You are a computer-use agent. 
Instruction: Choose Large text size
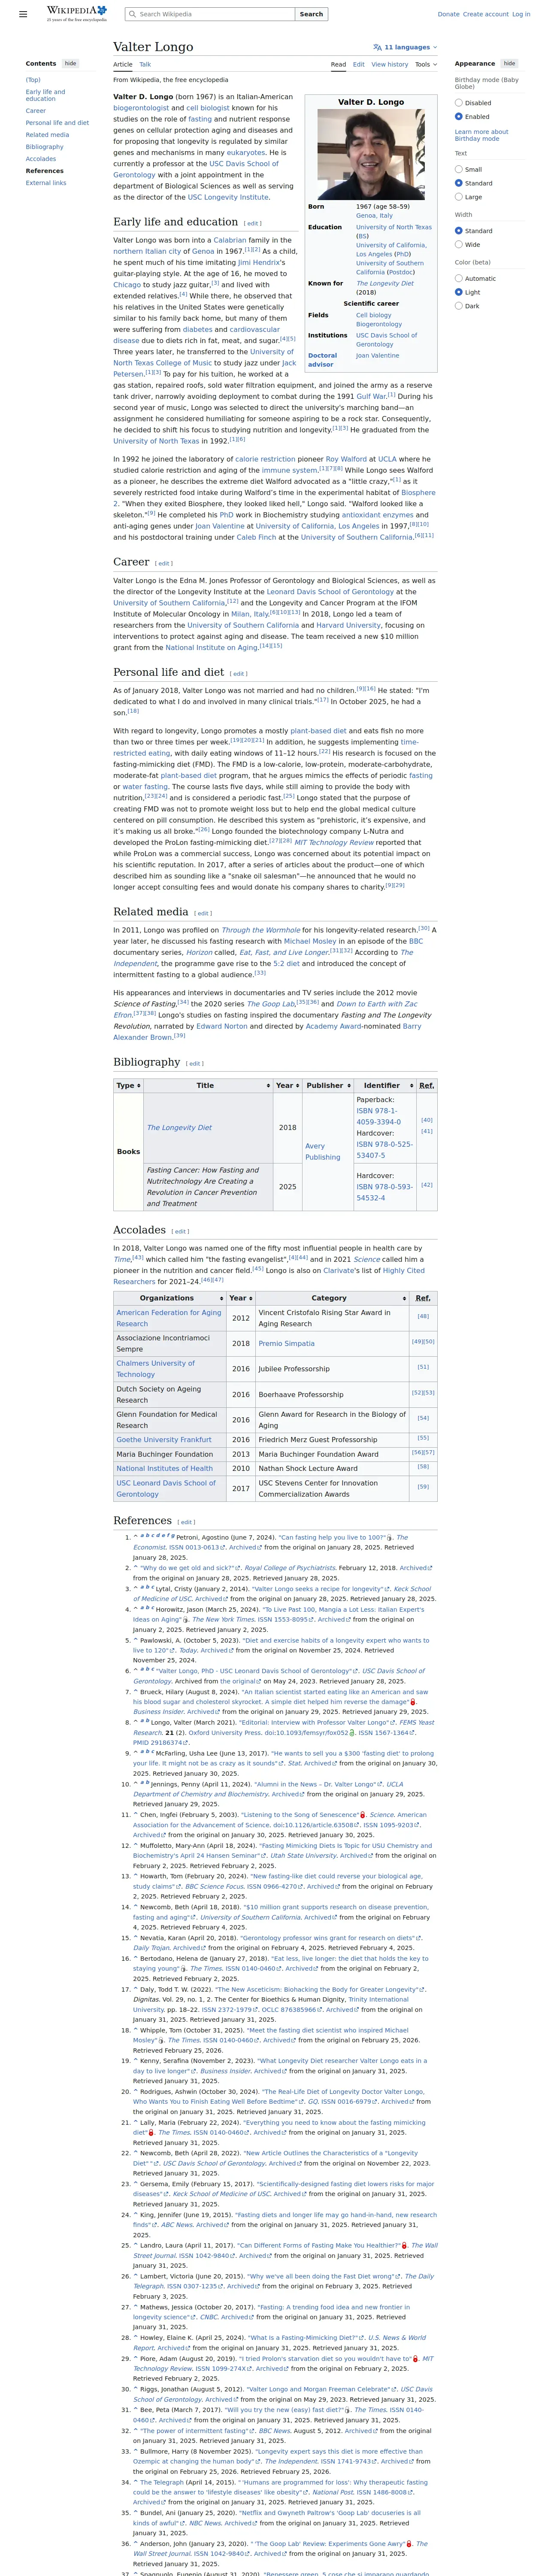point(459,197)
